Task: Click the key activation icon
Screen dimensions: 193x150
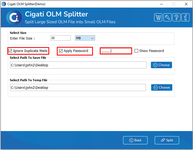Action: (167, 17)
